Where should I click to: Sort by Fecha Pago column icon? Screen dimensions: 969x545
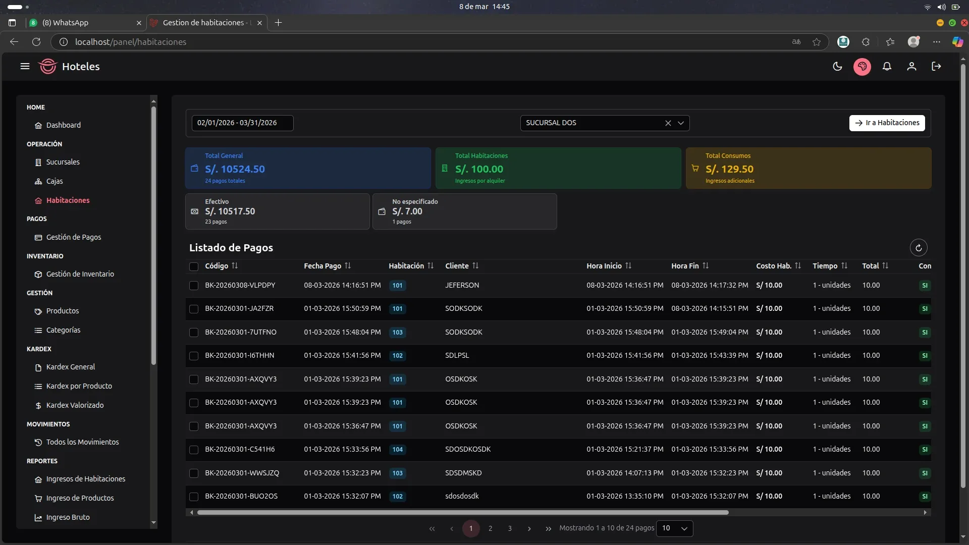click(x=348, y=266)
